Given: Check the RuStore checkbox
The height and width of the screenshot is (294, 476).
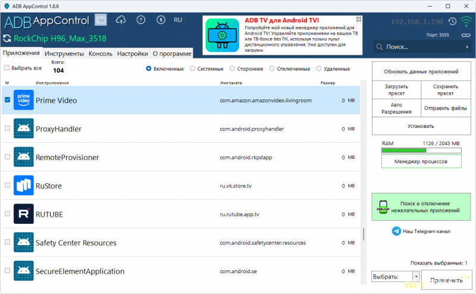Looking at the screenshot, I should 8,185.
